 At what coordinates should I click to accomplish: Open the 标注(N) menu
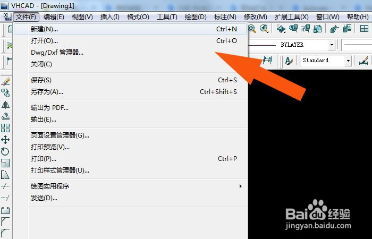pyautogui.click(x=225, y=17)
